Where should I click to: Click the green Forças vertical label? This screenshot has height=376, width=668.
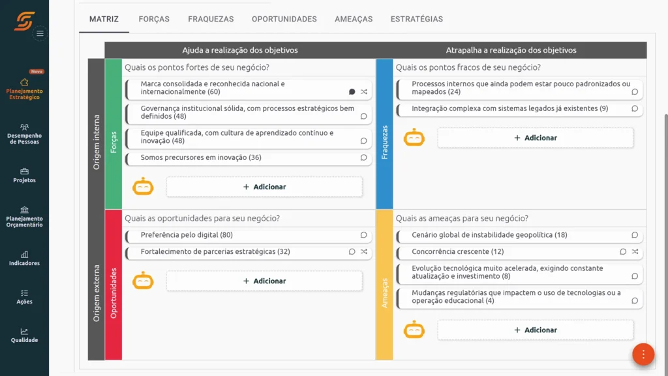pos(114,134)
